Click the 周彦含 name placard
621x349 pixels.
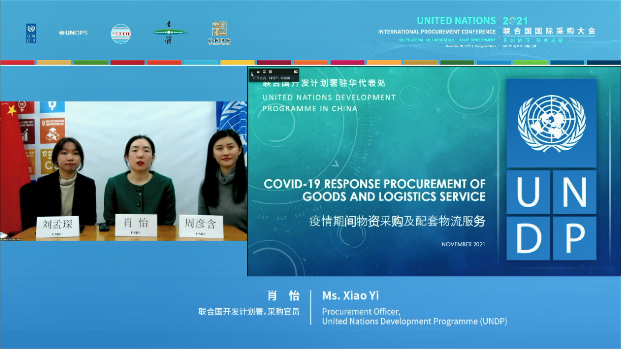tap(201, 226)
